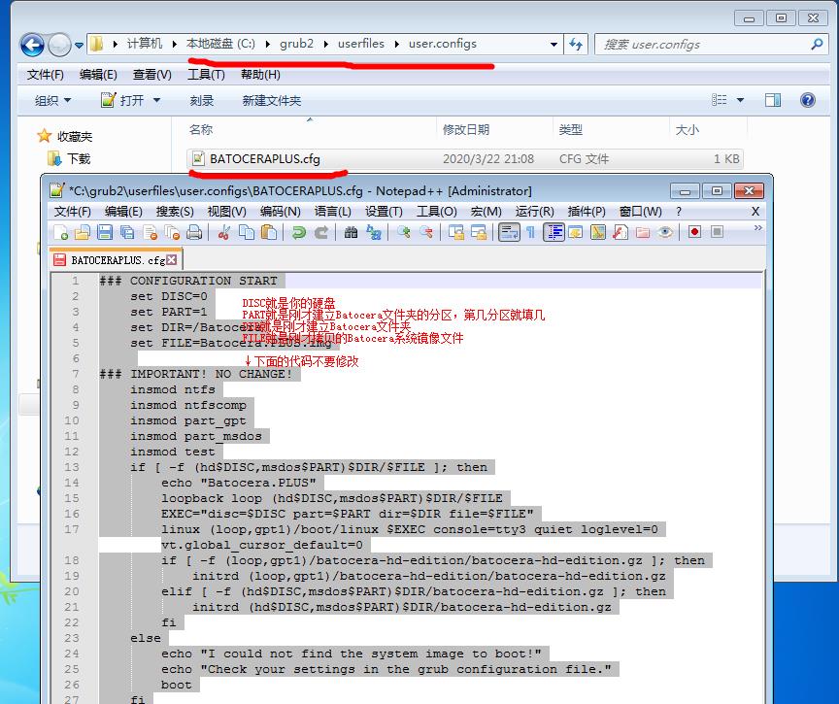Click the 刻录 button in Explorer
Screen dimensions: 839x704
[202, 100]
